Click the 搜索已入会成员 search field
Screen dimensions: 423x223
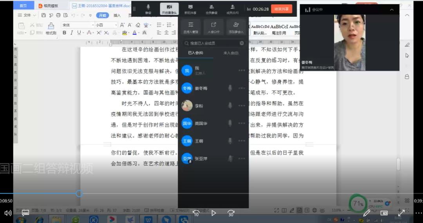click(213, 43)
